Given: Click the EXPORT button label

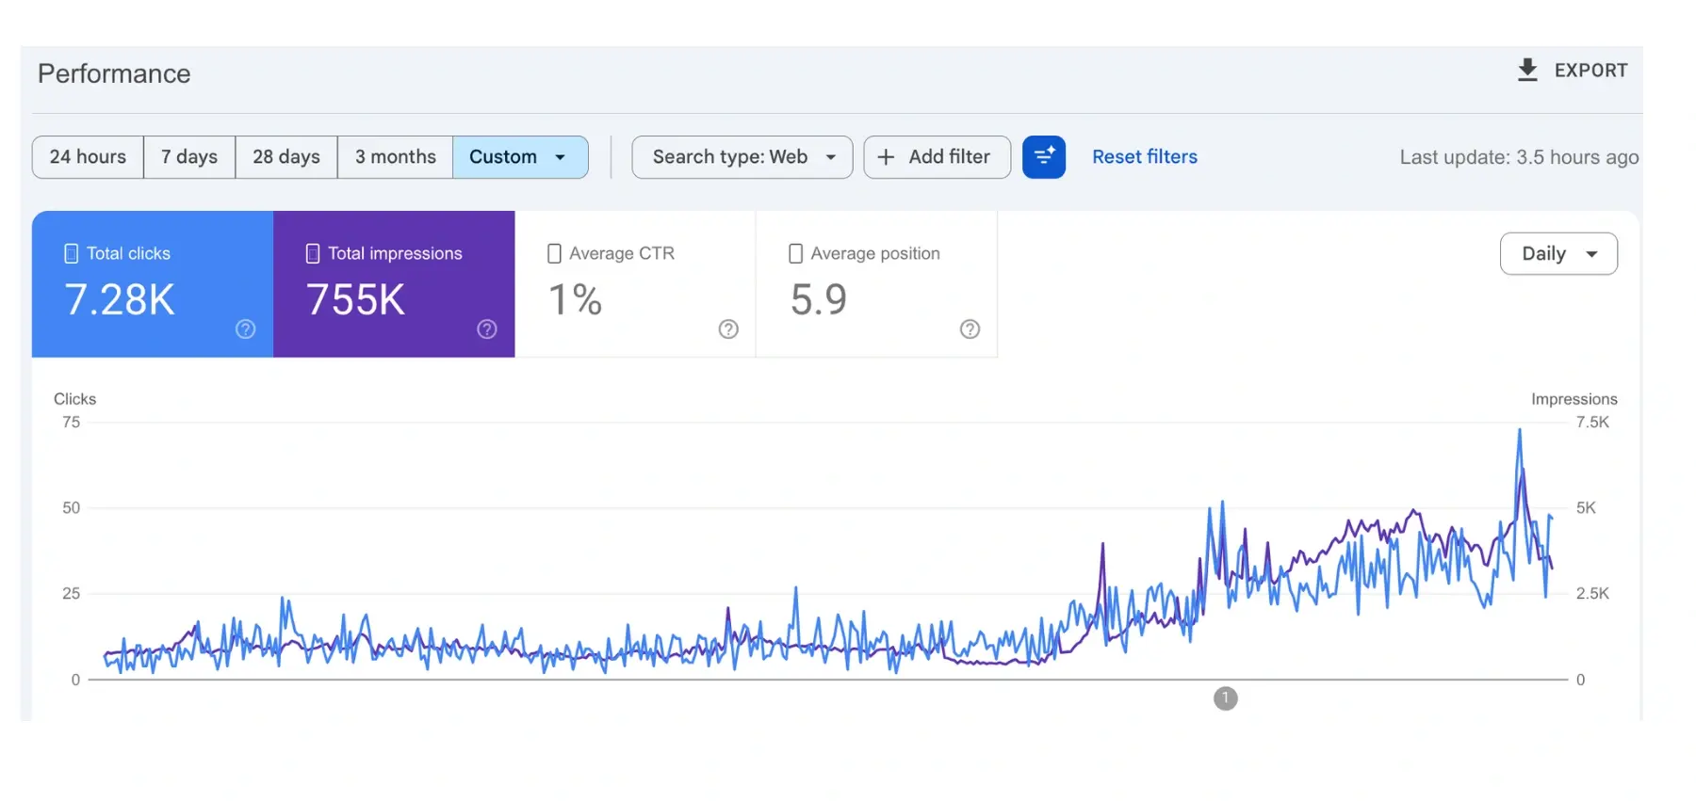Looking at the screenshot, I should point(1590,71).
